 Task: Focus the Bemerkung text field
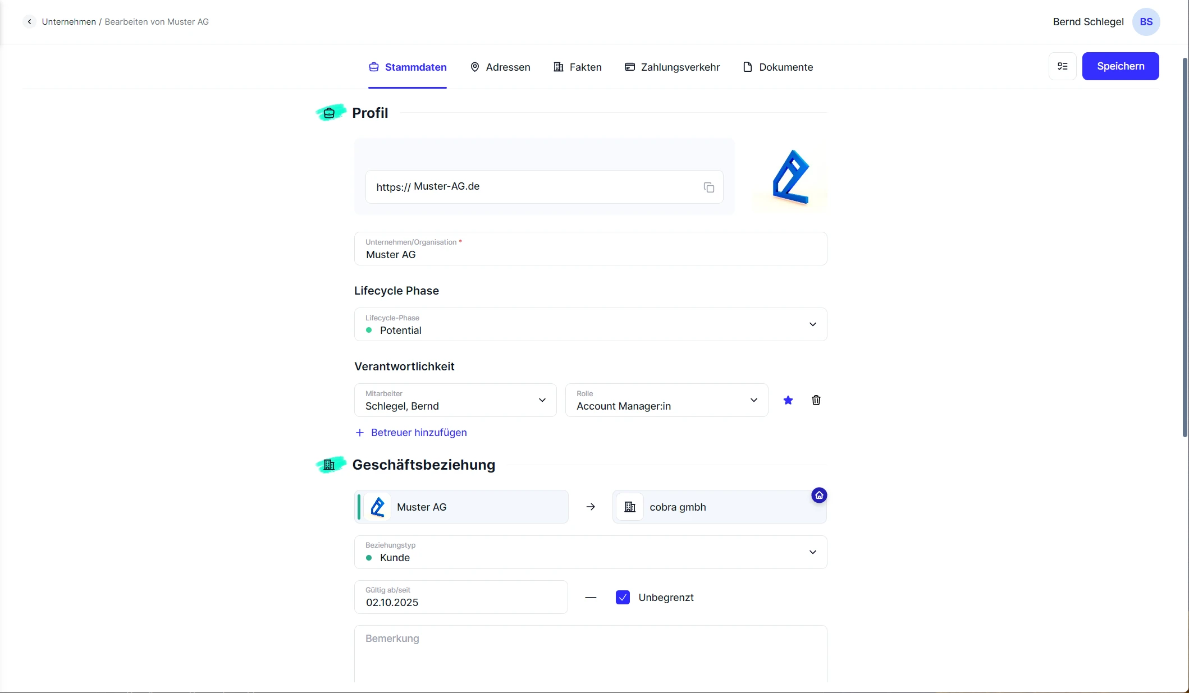[x=590, y=654]
